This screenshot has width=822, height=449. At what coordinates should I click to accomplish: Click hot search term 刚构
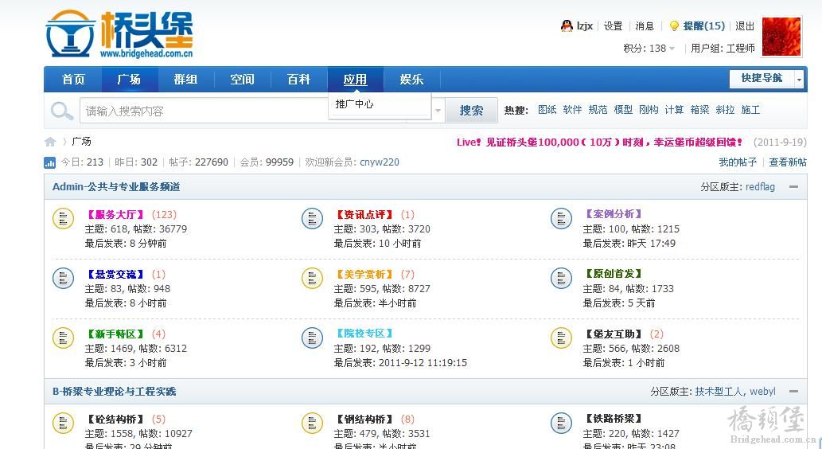pyautogui.click(x=649, y=110)
